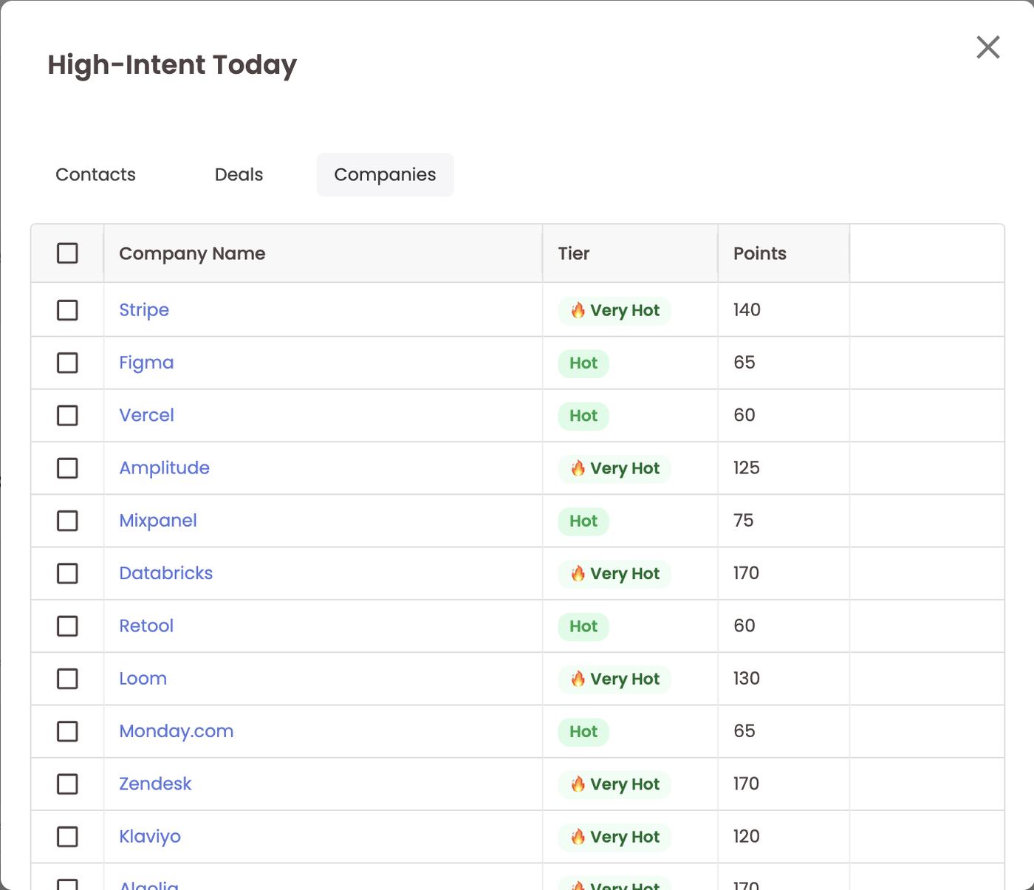This screenshot has height=890, width=1034.
Task: Check the Loom row checkbox
Action: coord(67,679)
